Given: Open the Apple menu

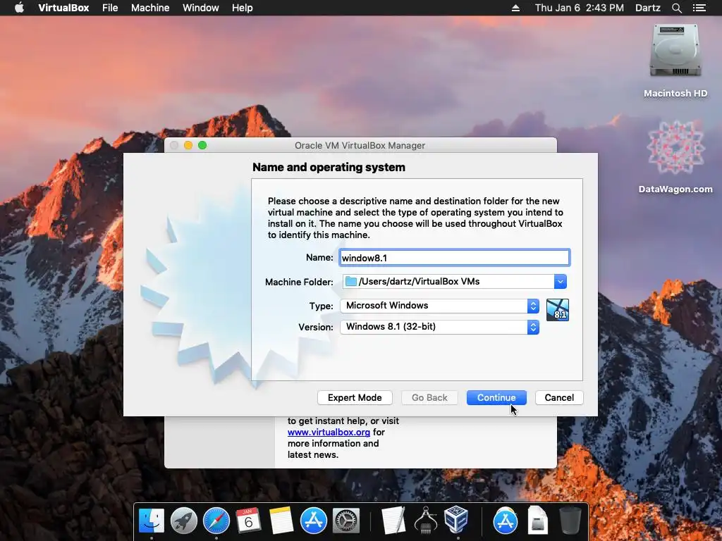Looking at the screenshot, I should [19, 8].
